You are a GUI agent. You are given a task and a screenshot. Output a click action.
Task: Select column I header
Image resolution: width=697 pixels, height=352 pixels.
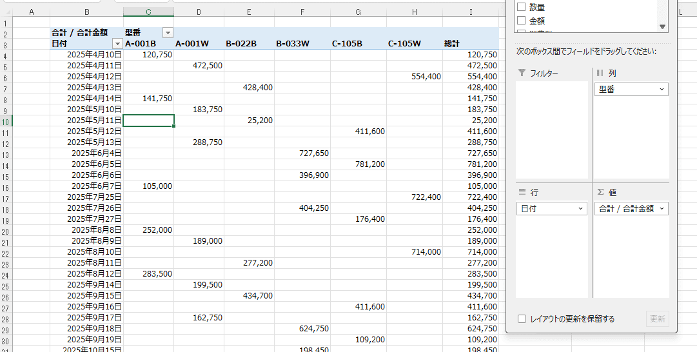tap(471, 12)
